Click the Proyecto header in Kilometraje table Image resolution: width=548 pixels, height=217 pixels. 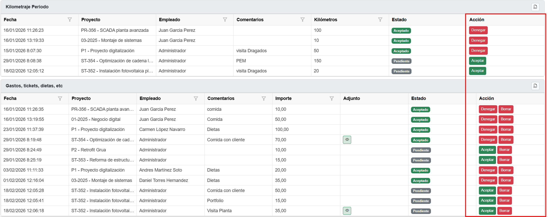[91, 20]
